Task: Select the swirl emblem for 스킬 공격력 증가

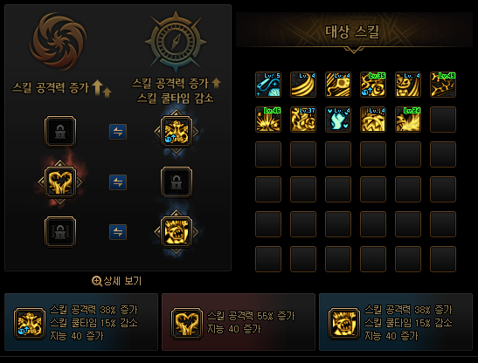Action: pyautogui.click(x=58, y=41)
